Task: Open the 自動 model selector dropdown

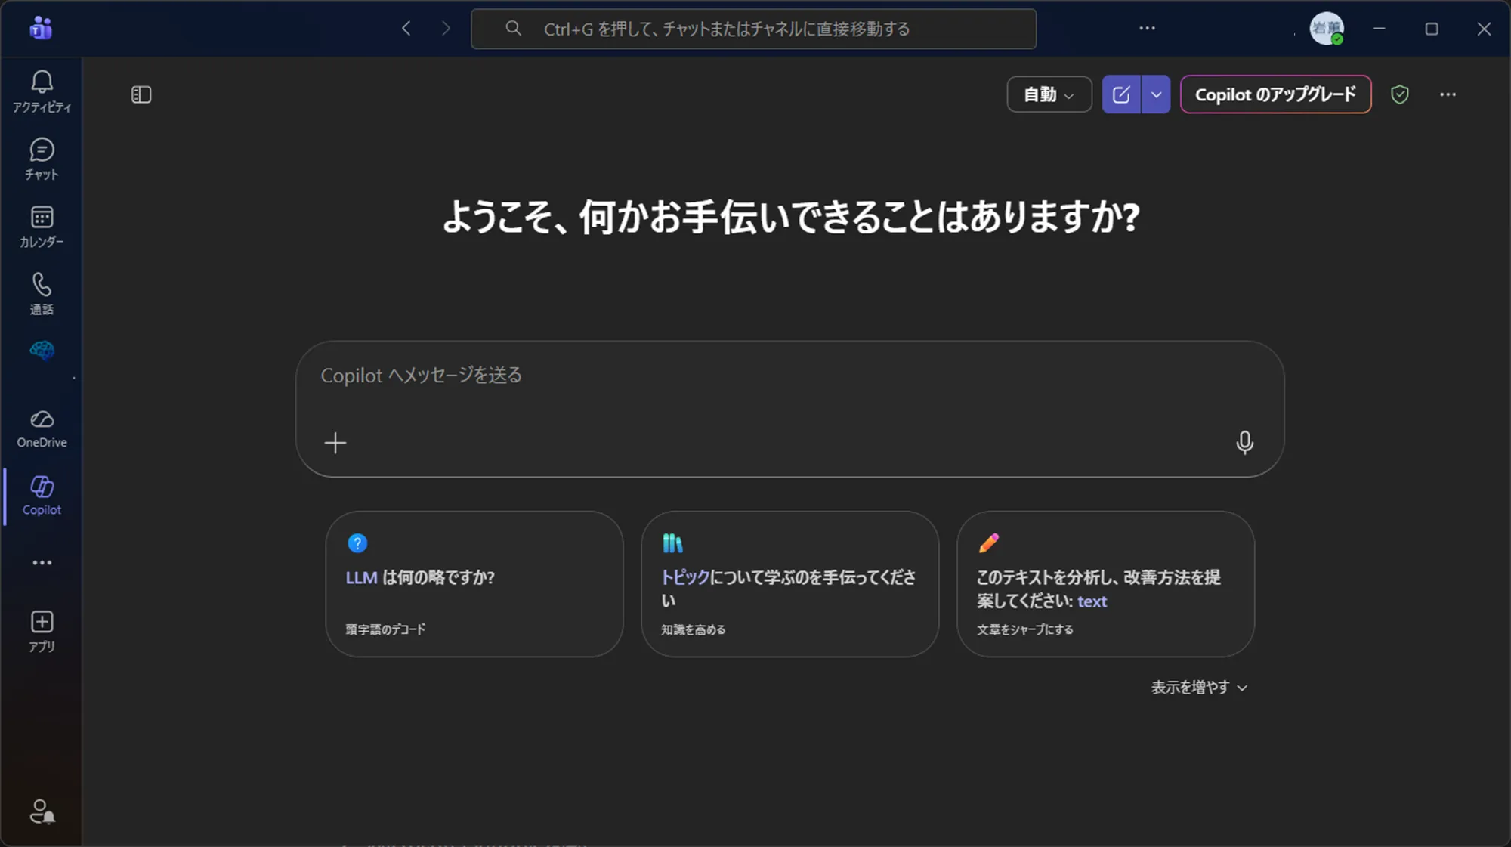Action: coord(1049,94)
